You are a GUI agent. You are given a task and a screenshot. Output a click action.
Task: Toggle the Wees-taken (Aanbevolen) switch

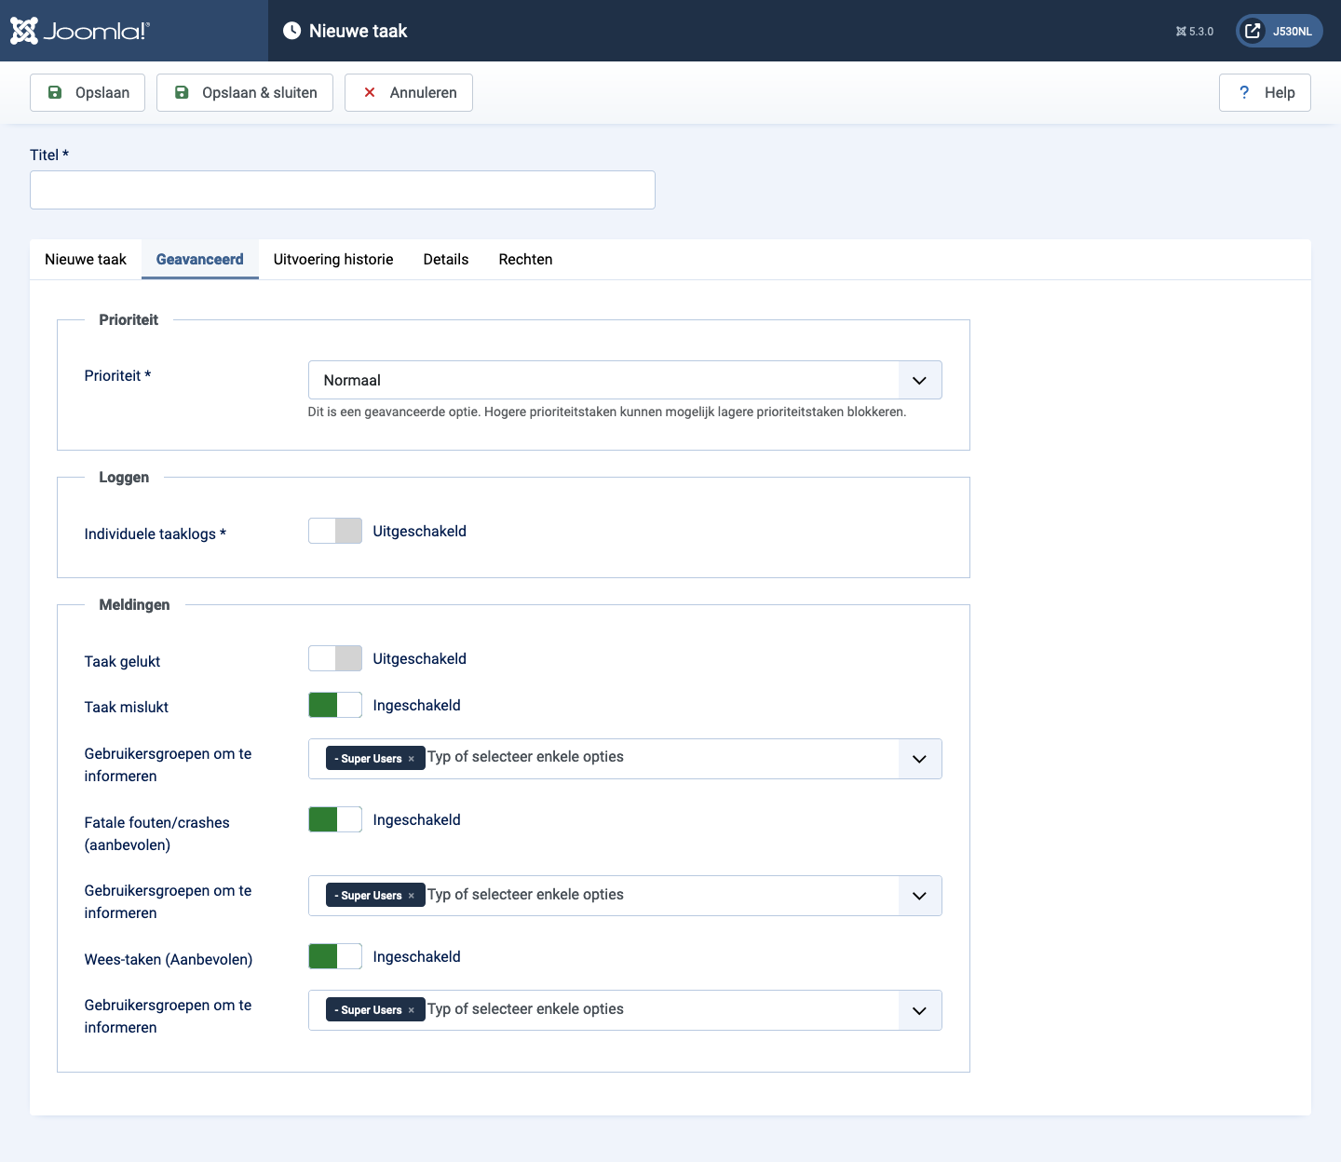(335, 956)
